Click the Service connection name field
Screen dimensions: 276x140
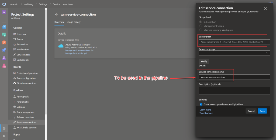pos(234,77)
